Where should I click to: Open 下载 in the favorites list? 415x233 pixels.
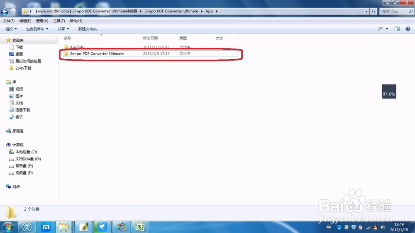(x=19, y=47)
